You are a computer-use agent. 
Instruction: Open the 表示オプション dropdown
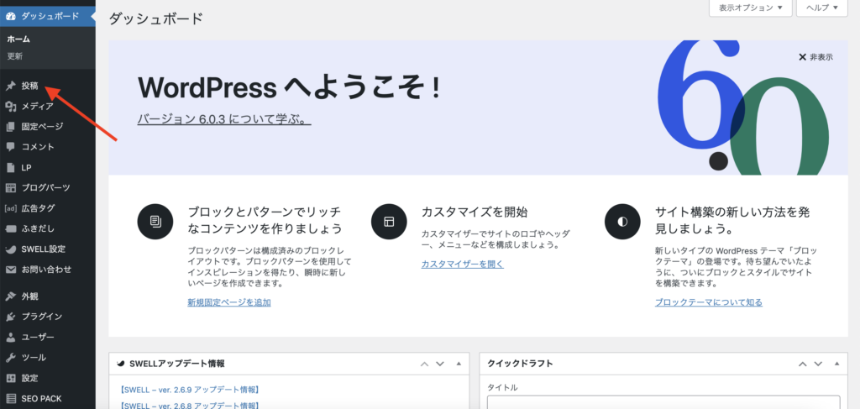pos(750,8)
